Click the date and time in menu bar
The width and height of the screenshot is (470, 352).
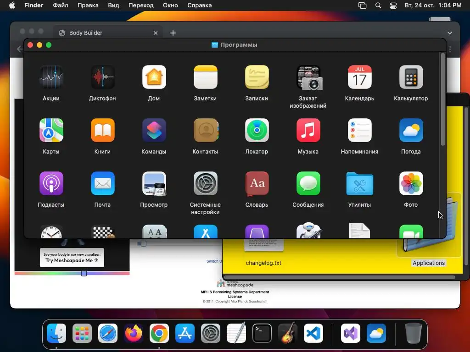(433, 5)
